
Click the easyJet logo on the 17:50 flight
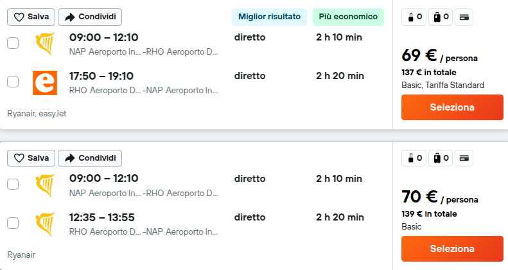click(x=45, y=83)
